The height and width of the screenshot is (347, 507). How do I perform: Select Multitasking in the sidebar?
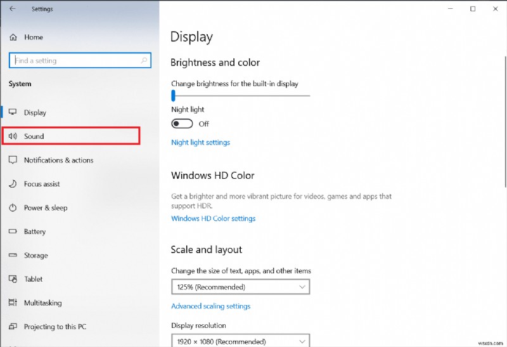pos(44,303)
